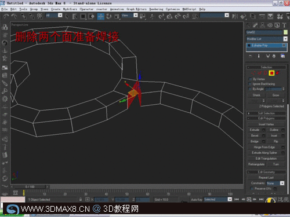Click the Extrude button

coord(255,130)
